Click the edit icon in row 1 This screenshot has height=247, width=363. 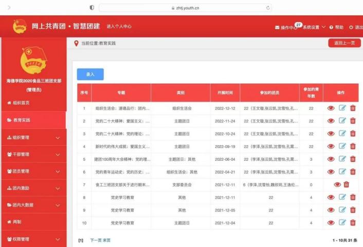tap(342, 108)
